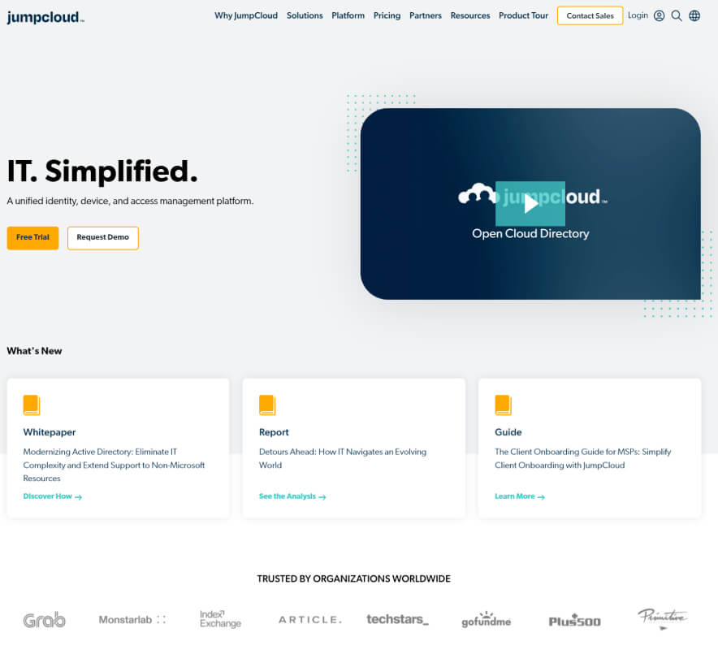The width and height of the screenshot is (718, 650).
Task: Click the Whitepaper card heading
Action: click(x=50, y=432)
